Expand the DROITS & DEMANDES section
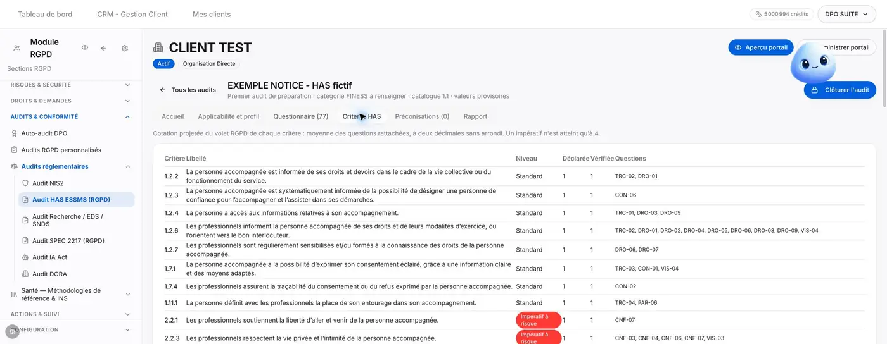The height and width of the screenshot is (344, 887). (127, 101)
